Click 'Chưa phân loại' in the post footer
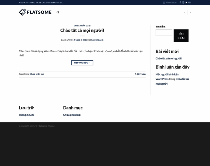210x166 pixels. point(37,74)
